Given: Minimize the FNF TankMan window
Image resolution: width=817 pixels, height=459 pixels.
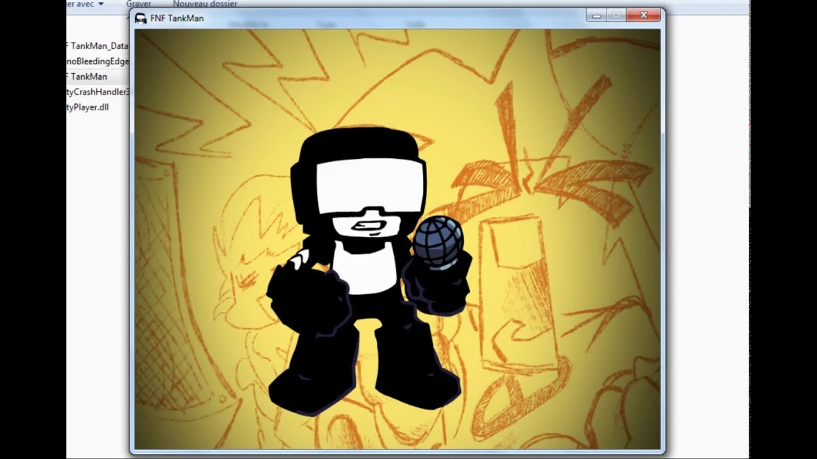Looking at the screenshot, I should (x=596, y=15).
